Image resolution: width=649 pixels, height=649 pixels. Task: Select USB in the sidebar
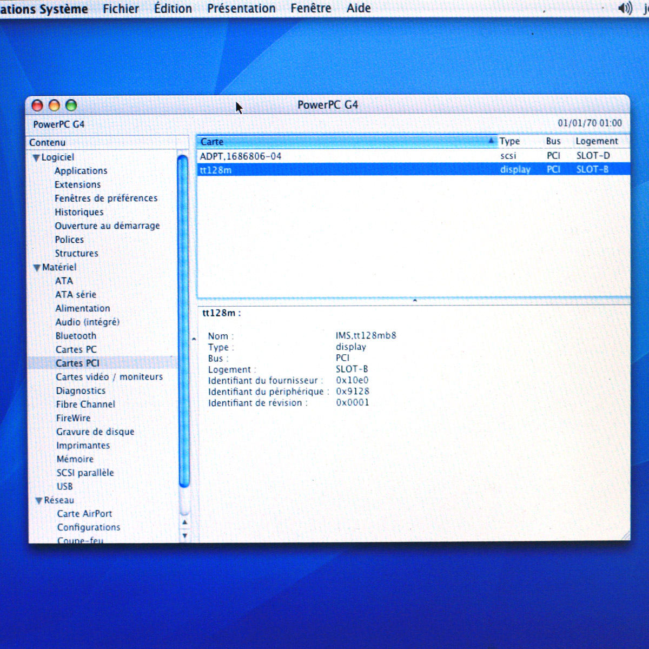tap(65, 486)
